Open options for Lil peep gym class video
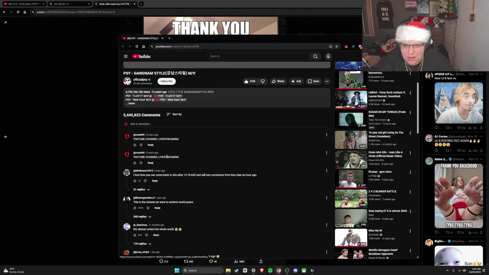The height and width of the screenshot is (275, 489). click(410, 172)
